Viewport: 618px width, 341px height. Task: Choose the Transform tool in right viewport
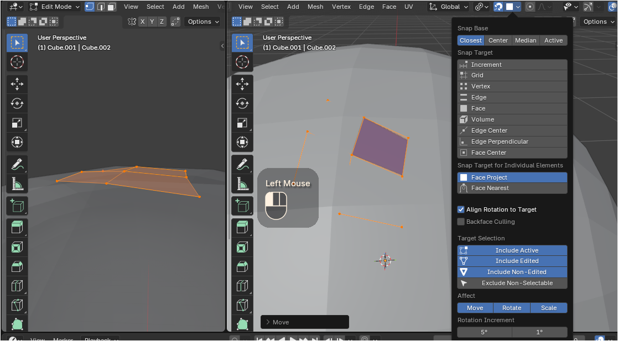coord(242,142)
